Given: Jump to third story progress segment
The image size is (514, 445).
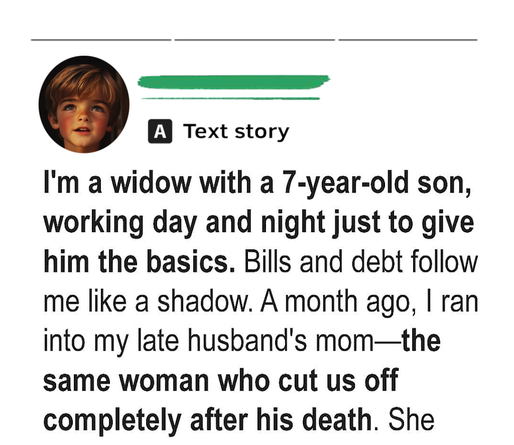Looking at the screenshot, I should tap(408, 39).
